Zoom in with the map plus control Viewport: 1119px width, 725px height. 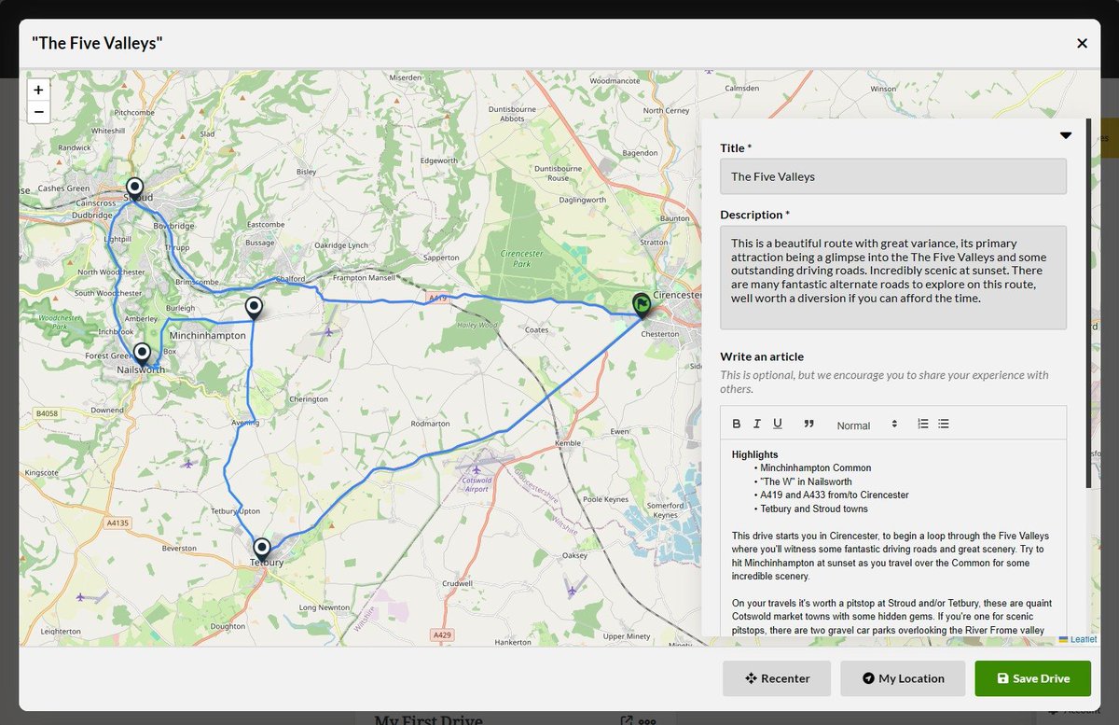pos(38,90)
